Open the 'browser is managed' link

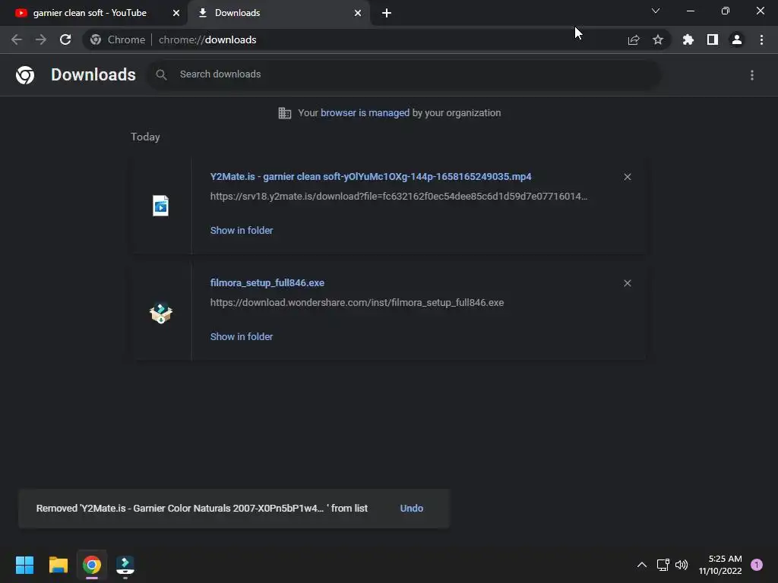coord(365,113)
